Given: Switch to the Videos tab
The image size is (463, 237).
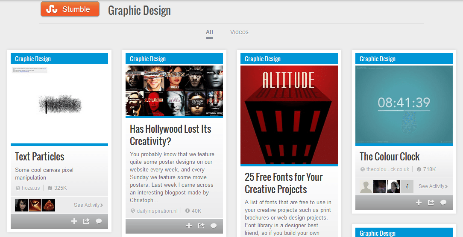Looking at the screenshot, I should [239, 32].
